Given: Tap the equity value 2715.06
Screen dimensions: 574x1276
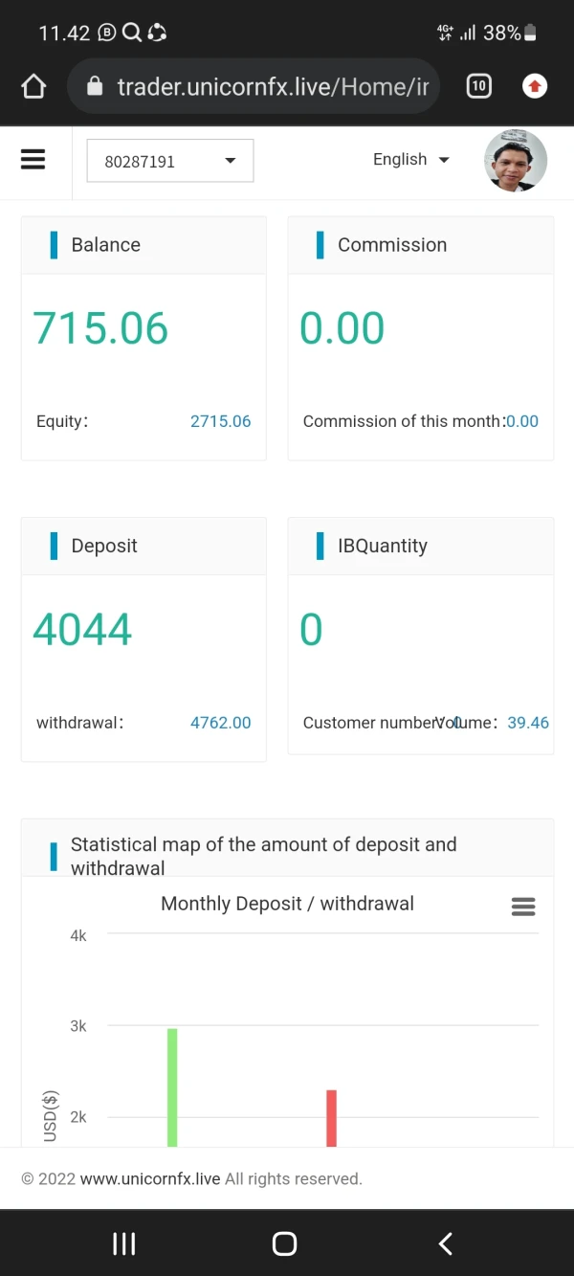Looking at the screenshot, I should 220,421.
